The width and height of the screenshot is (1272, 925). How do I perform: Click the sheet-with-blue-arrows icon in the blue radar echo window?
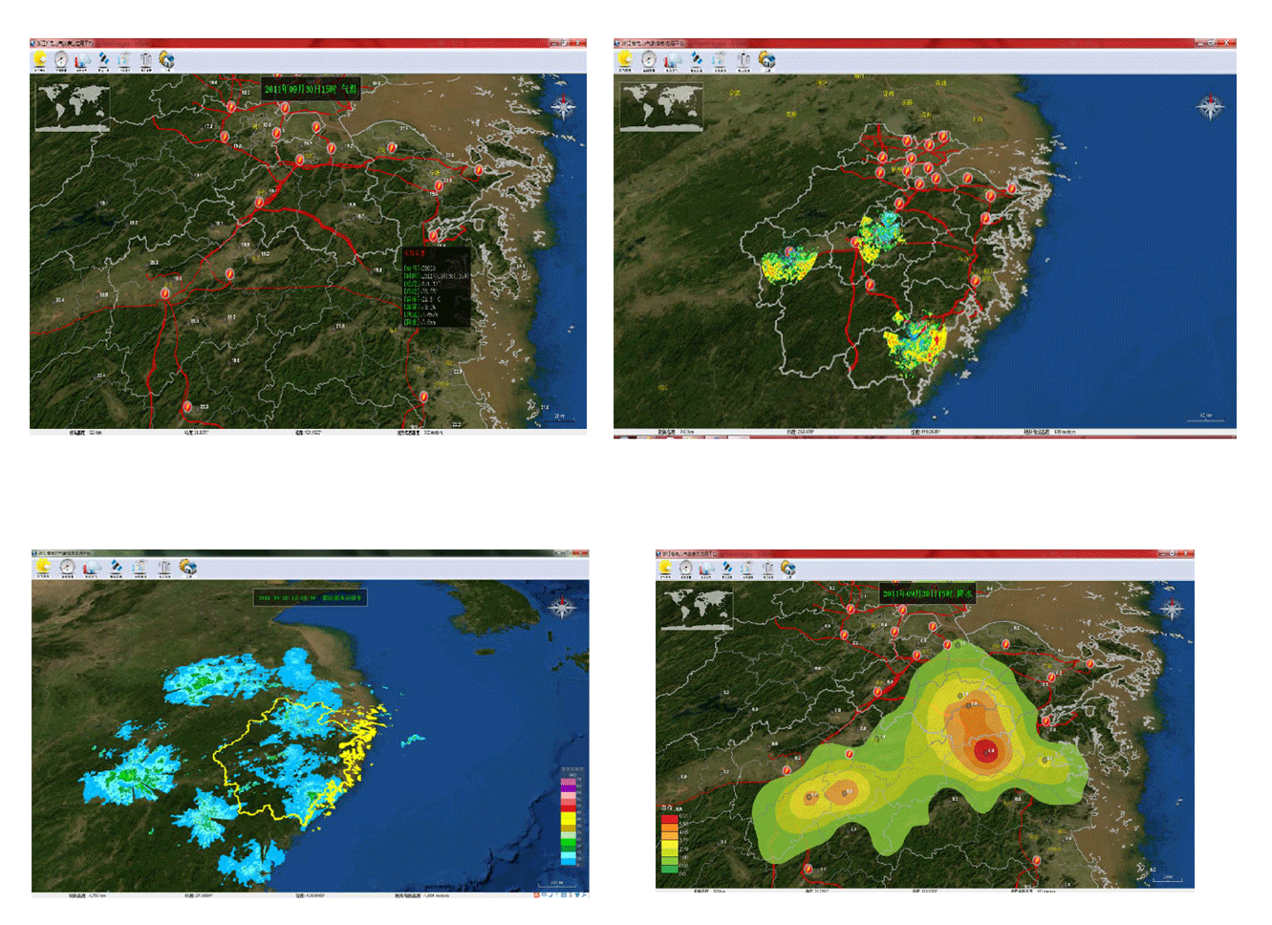(x=140, y=568)
